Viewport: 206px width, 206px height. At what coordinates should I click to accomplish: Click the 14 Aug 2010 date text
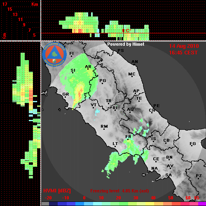(184, 46)
